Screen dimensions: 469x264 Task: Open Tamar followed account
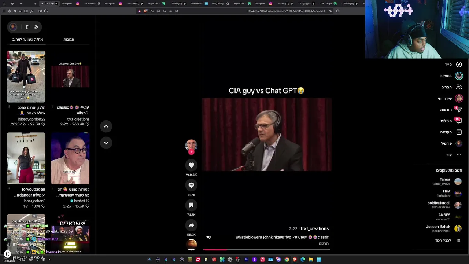click(447, 181)
